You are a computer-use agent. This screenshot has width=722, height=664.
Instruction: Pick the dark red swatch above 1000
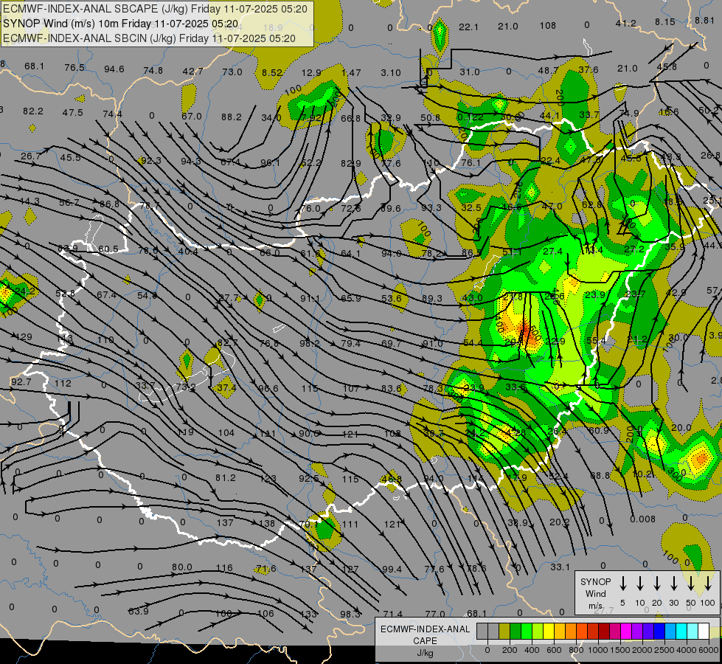pos(604,631)
